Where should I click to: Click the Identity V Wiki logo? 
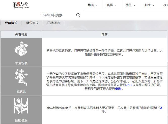[x=20, y=5]
